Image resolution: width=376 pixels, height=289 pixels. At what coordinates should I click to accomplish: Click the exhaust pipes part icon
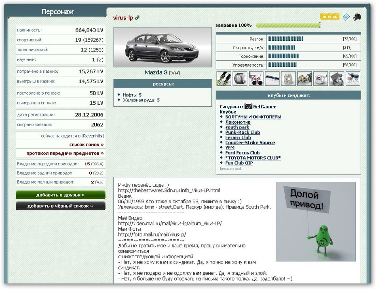click(x=256, y=78)
